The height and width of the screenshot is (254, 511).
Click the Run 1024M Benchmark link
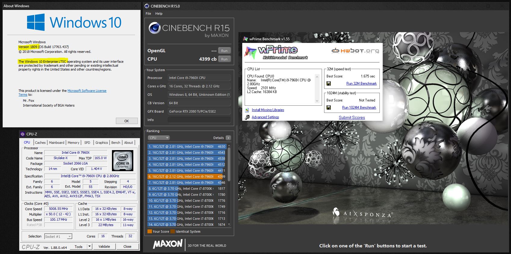(359, 107)
